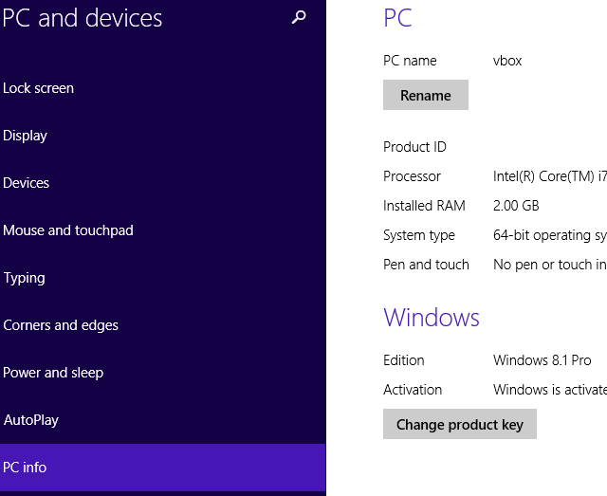Click the System type label

[x=419, y=236]
